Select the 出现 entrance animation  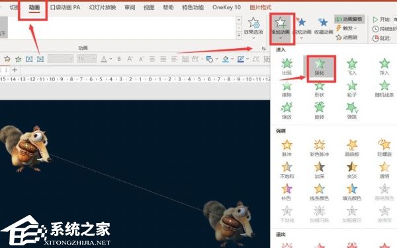pos(287,67)
